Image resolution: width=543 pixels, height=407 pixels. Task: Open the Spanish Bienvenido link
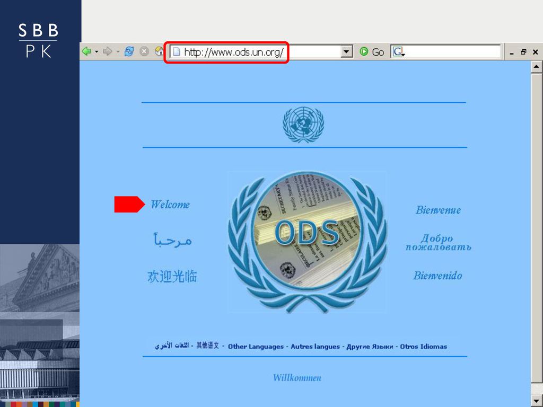(x=437, y=276)
